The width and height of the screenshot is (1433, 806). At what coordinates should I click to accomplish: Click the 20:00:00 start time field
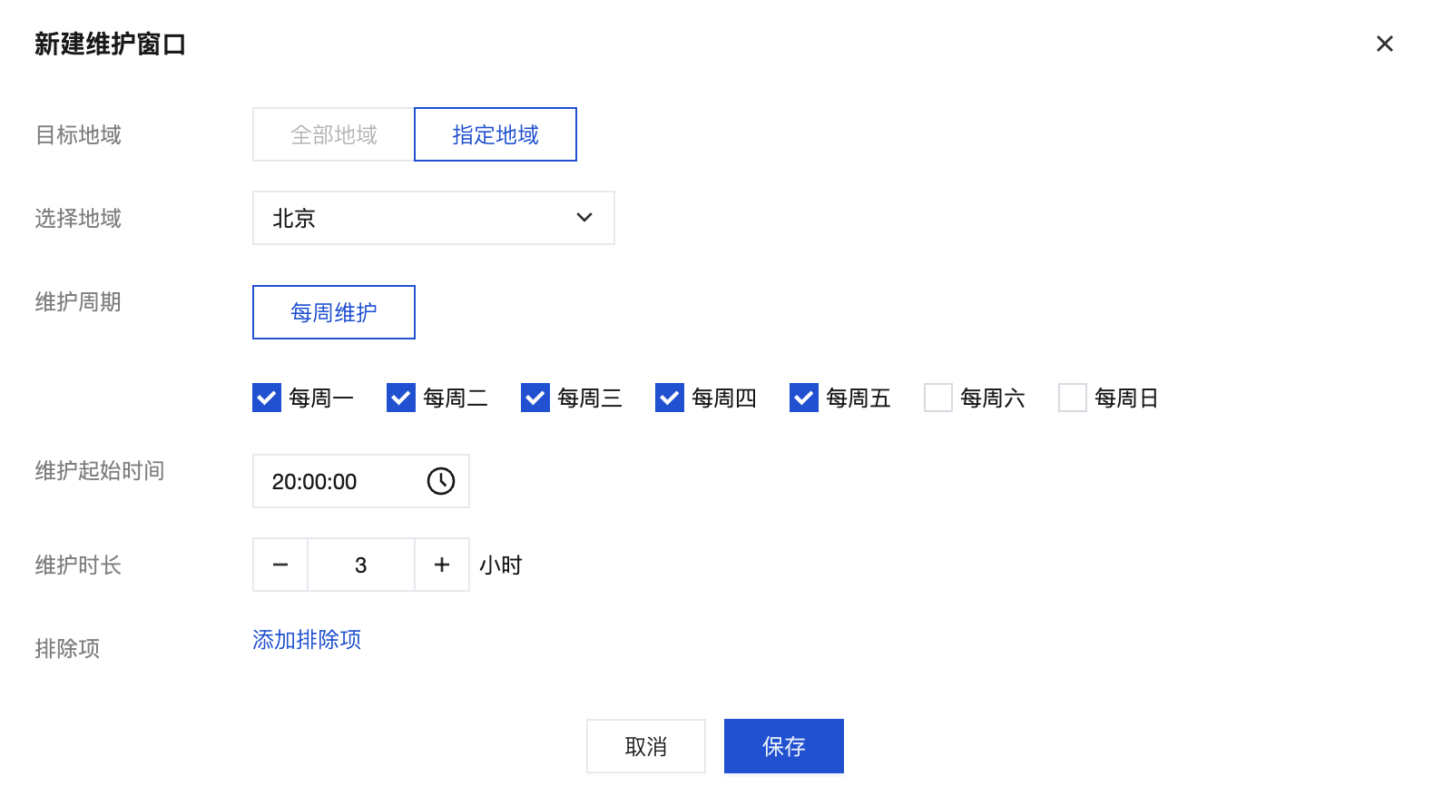(x=336, y=481)
